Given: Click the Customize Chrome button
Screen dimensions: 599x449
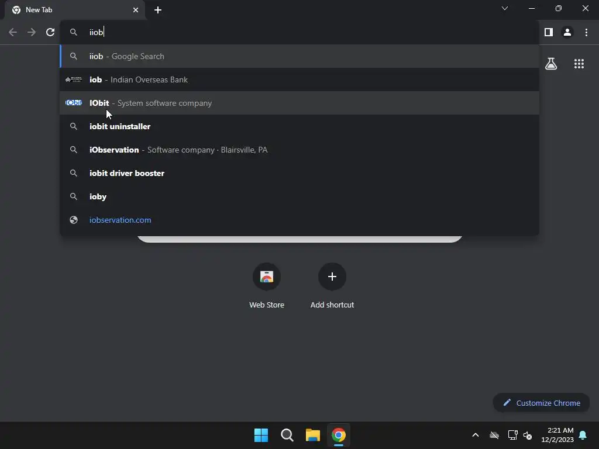Looking at the screenshot, I should tap(541, 403).
